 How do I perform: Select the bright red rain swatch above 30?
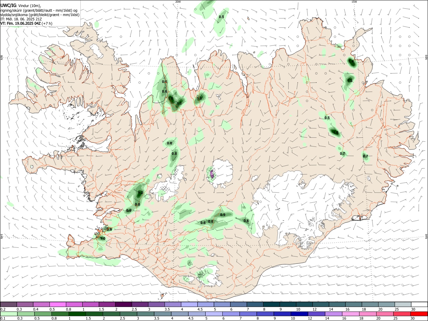[x=419, y=314]
